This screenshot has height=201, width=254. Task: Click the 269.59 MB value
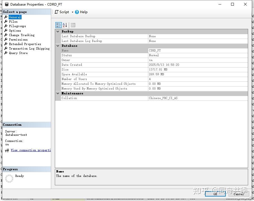tap(156, 74)
